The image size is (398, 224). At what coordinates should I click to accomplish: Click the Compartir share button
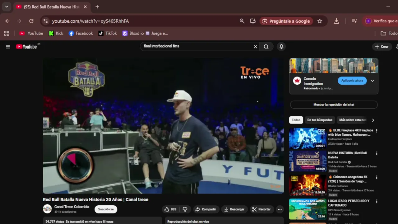click(x=206, y=209)
